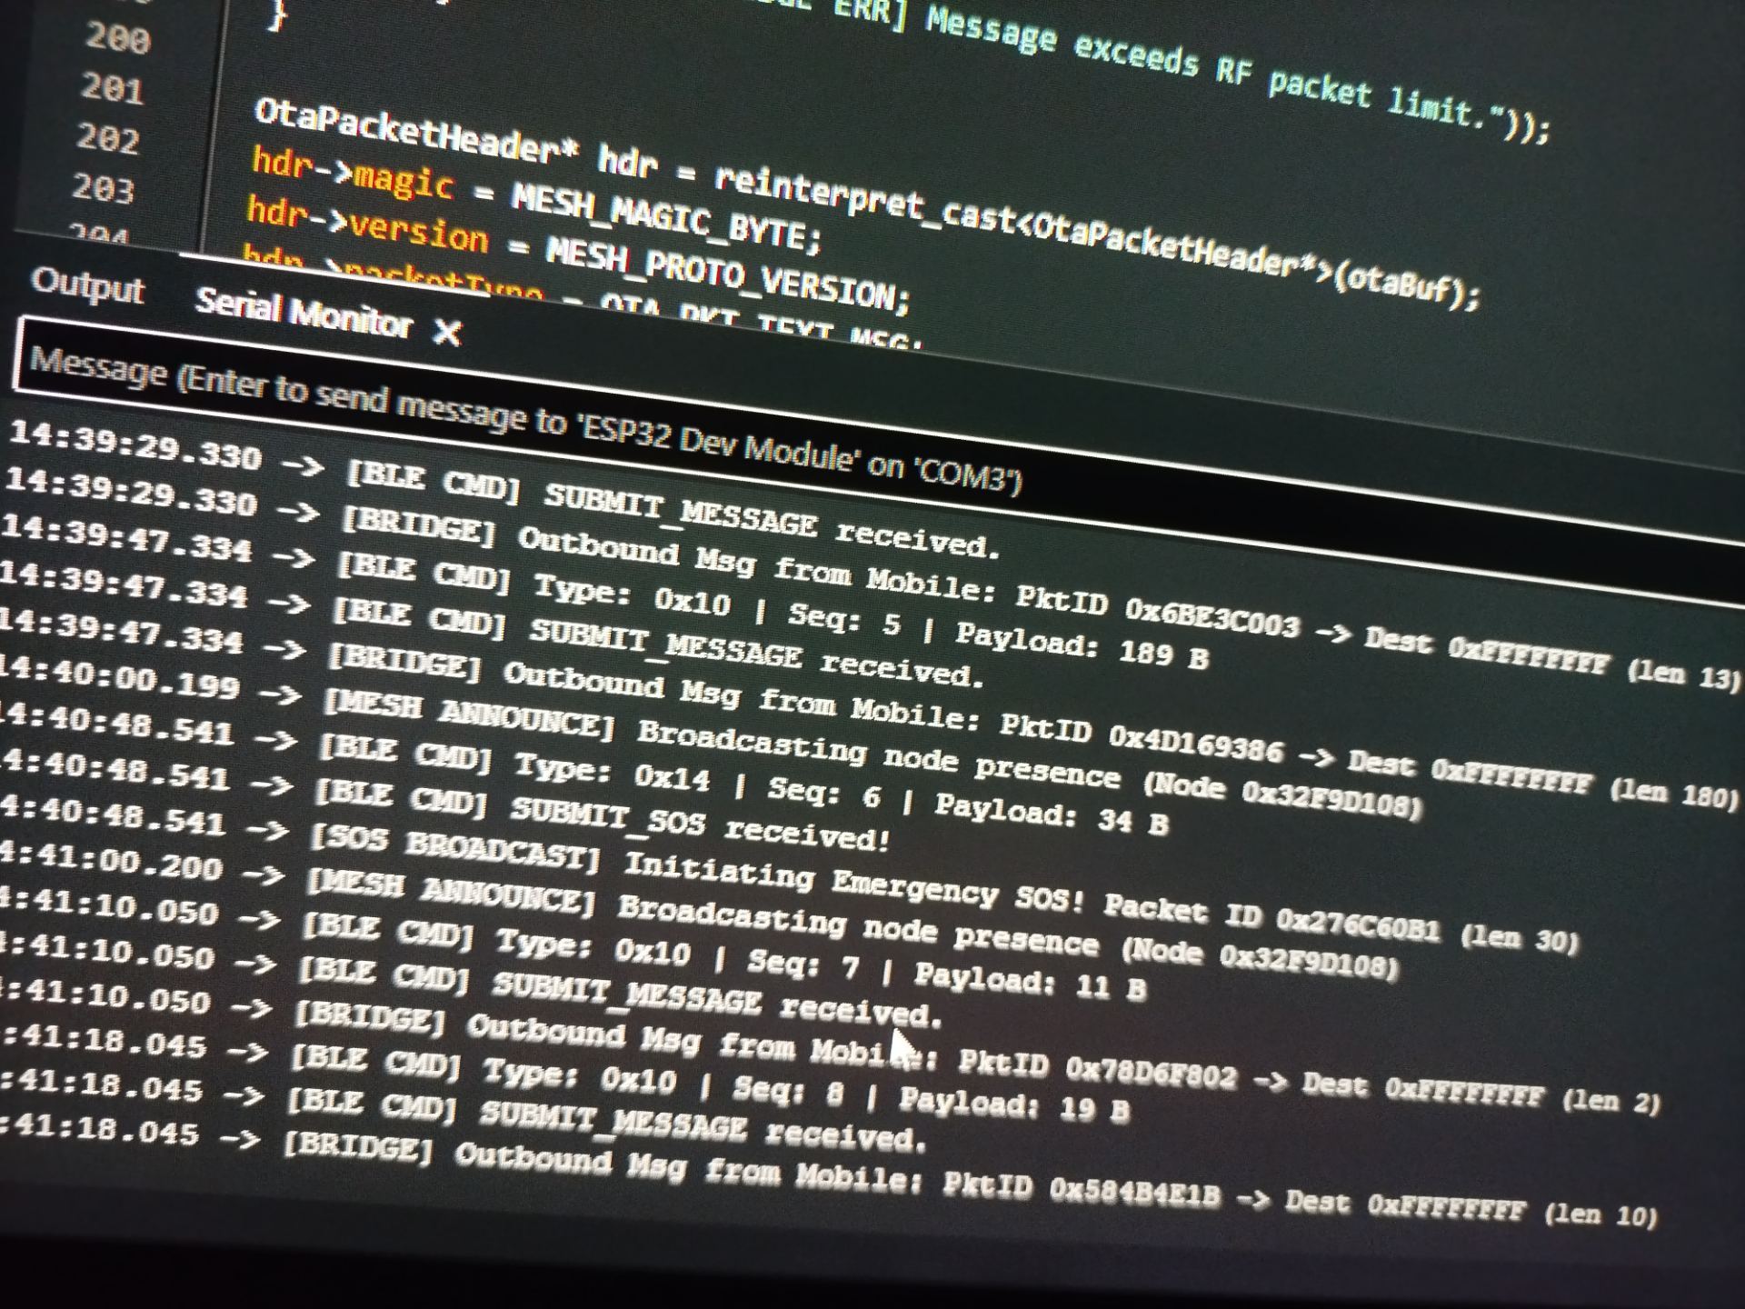
Task: Click line number 203 in the gutter
Action: click(x=103, y=188)
